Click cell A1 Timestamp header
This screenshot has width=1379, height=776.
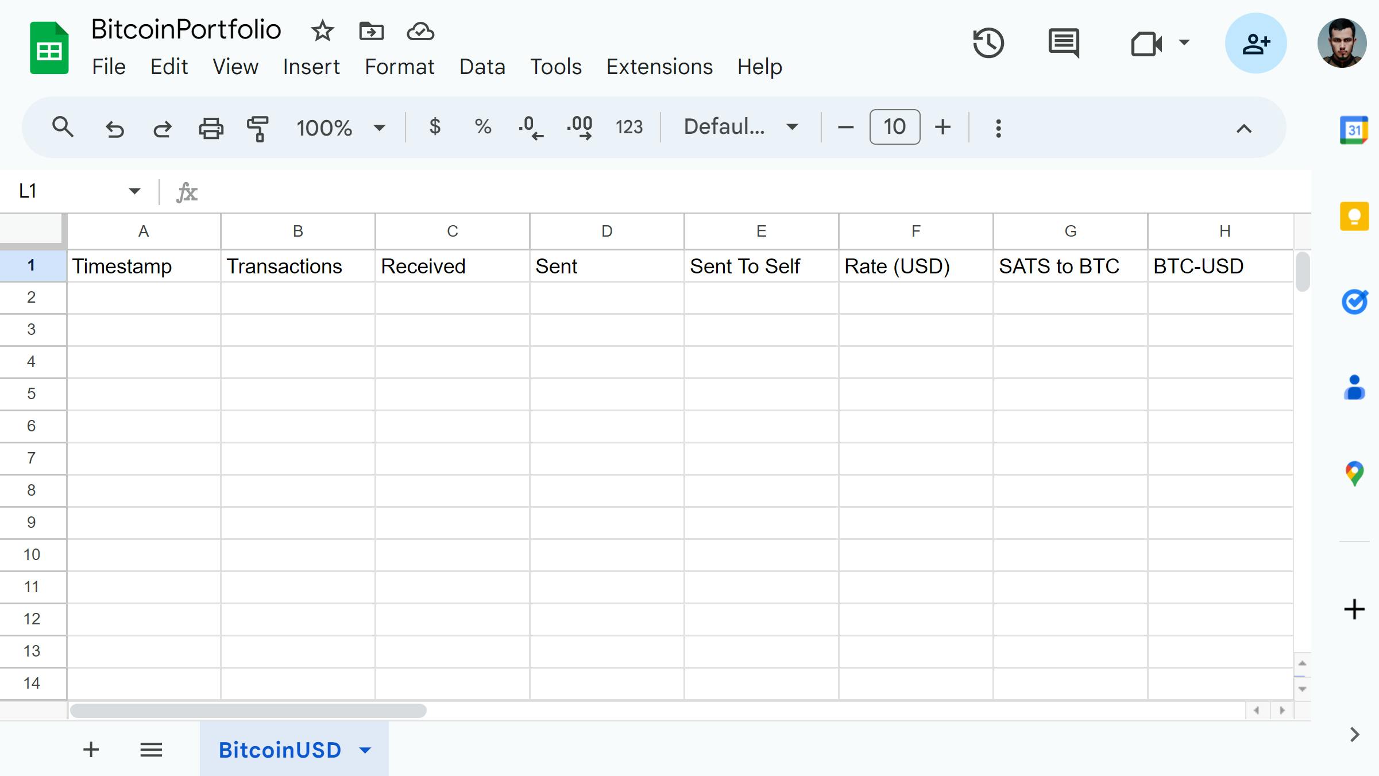[144, 267]
